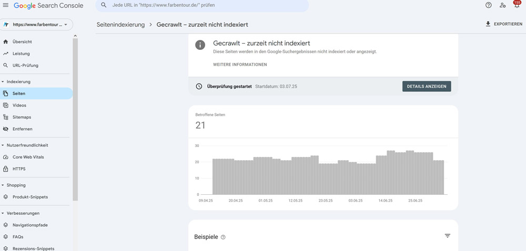This screenshot has height=251, width=526.
Task: Click the Produkt-Snippets layers icon
Action: (5, 197)
